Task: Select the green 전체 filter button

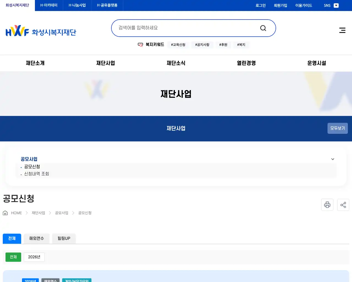Action: (13, 257)
